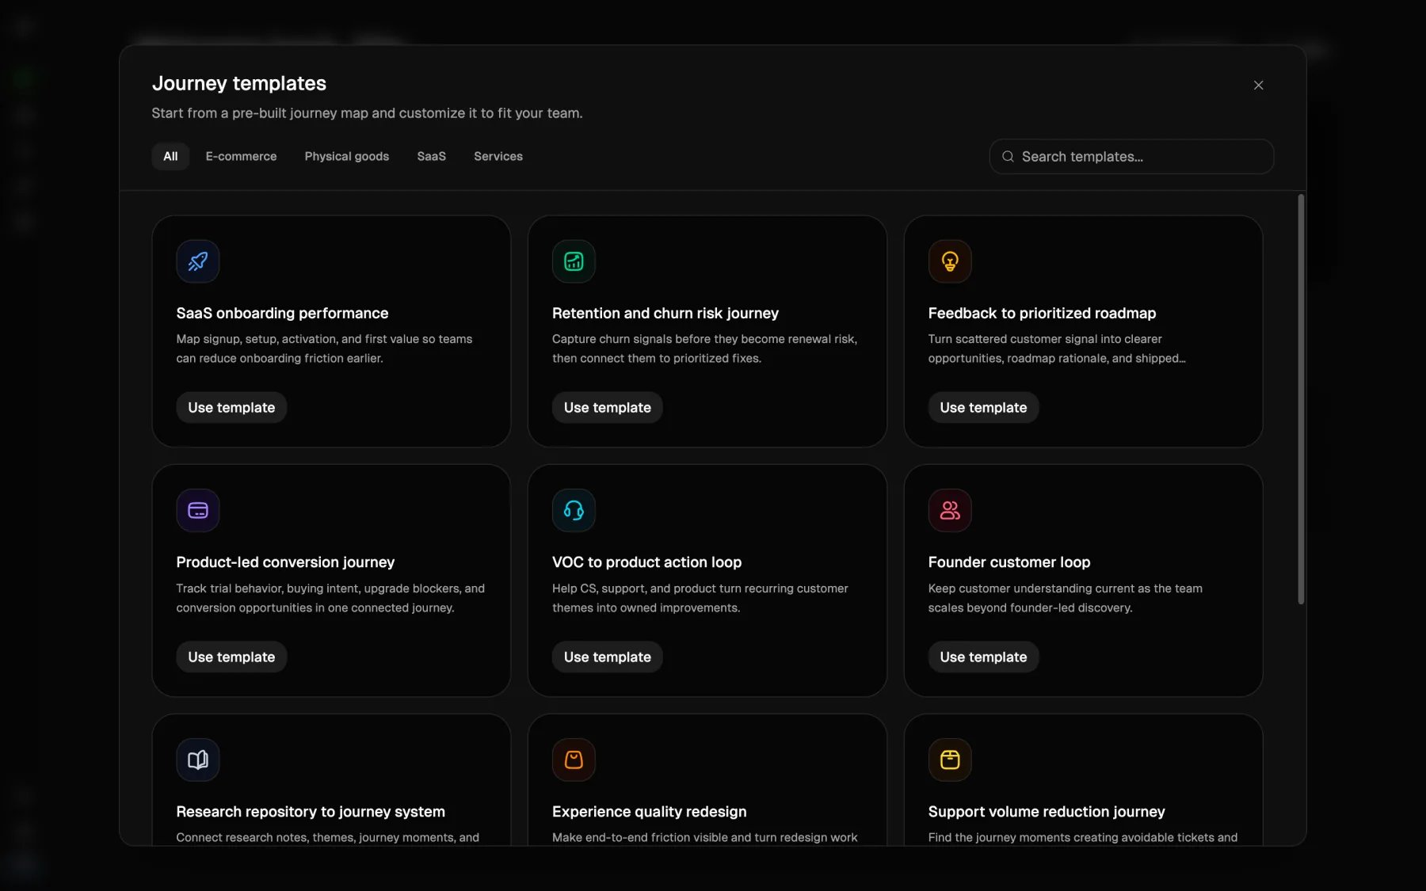Use the Founder customer loop template

click(x=983, y=657)
